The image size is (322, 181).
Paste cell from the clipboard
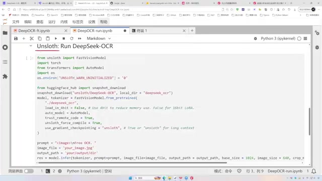[x=48, y=38]
